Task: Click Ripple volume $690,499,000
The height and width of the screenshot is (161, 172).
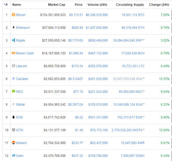Action: [x=98, y=40]
